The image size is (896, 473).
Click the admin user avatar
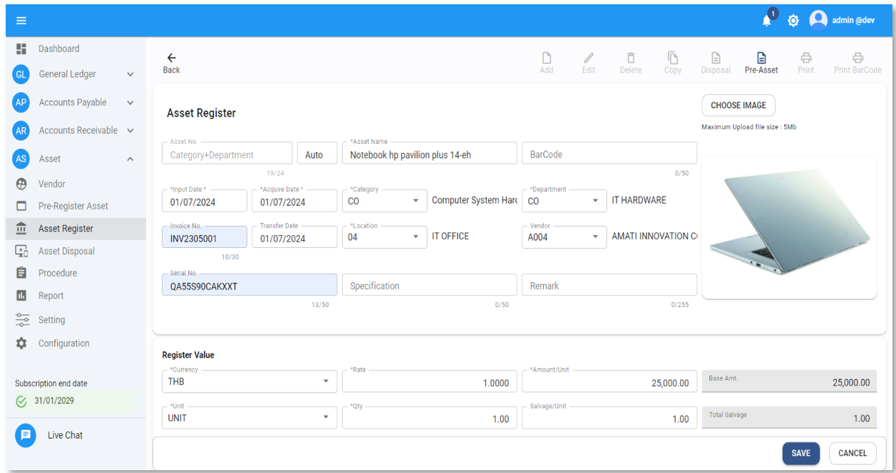818,20
